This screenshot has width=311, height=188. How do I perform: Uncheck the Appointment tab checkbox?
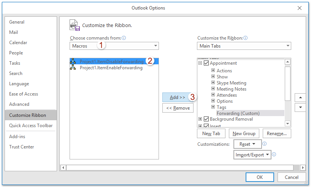pos(206,63)
